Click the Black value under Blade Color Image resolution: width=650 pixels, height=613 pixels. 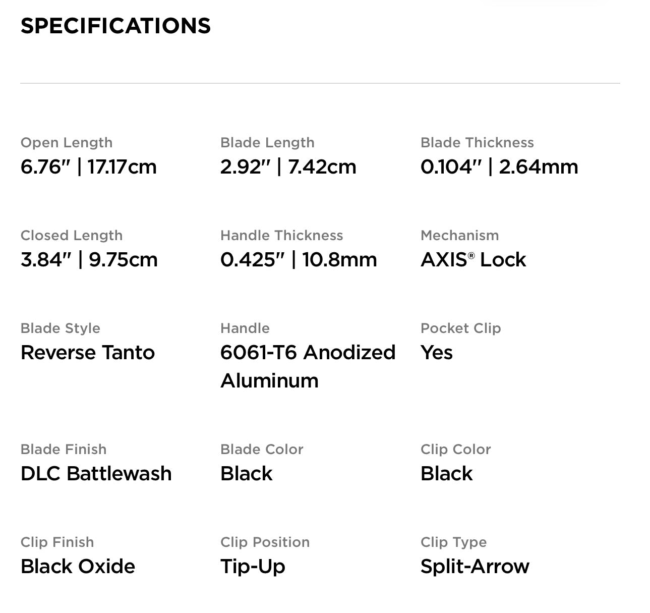(x=247, y=474)
